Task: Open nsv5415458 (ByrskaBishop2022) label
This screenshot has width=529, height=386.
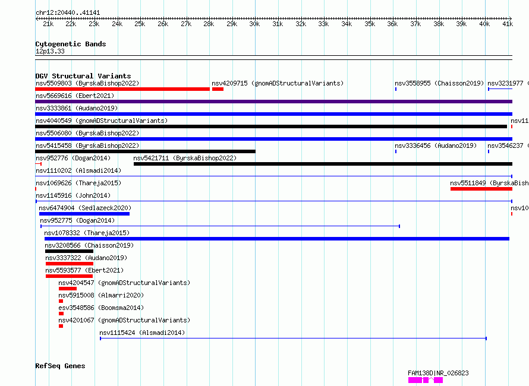Action: point(87,145)
